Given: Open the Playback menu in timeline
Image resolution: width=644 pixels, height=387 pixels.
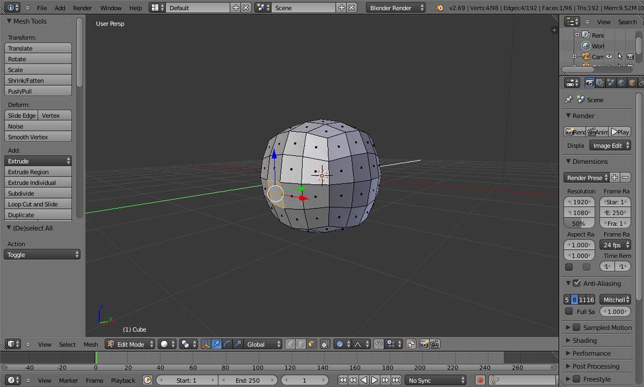Looking at the screenshot, I should coord(123,380).
